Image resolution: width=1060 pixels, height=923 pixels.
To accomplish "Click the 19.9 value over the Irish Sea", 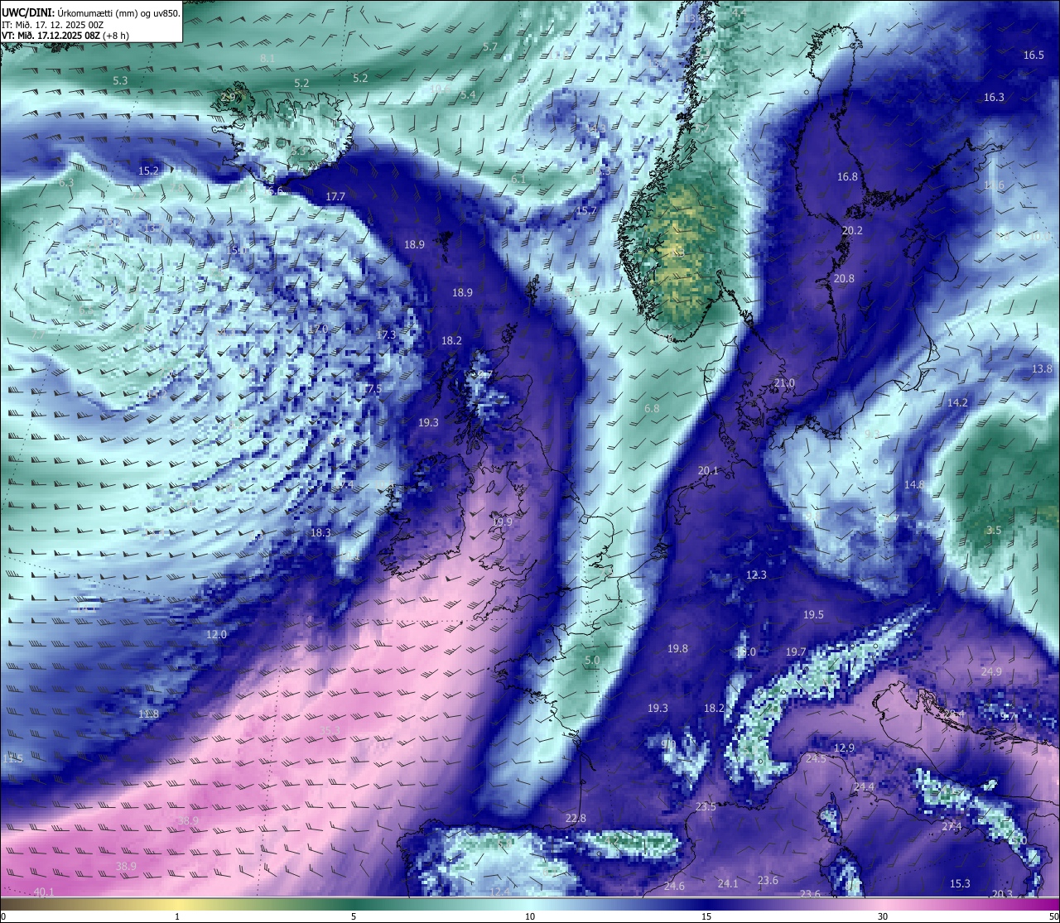I will tap(502, 522).
